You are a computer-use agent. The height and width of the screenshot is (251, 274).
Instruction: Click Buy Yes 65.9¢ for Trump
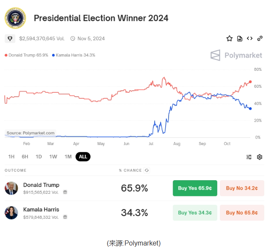(195, 188)
